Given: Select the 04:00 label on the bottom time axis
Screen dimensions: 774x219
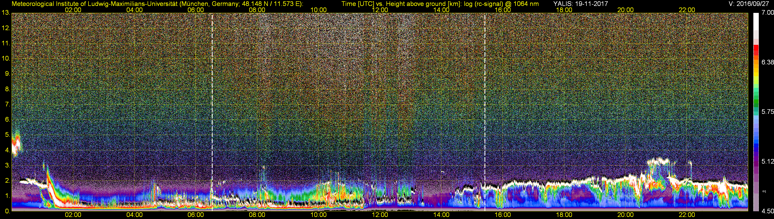Looking at the screenshot, I should (134, 215).
